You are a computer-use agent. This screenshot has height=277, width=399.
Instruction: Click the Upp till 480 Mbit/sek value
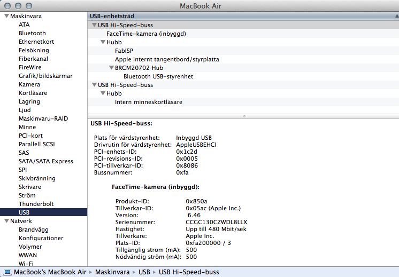pos(216,229)
